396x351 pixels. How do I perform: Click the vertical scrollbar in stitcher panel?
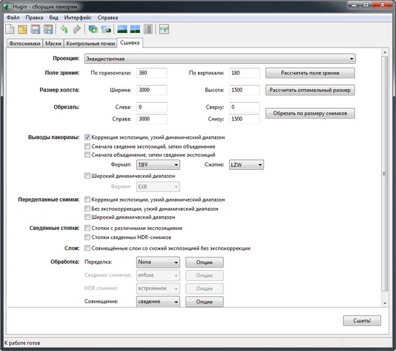(385, 173)
